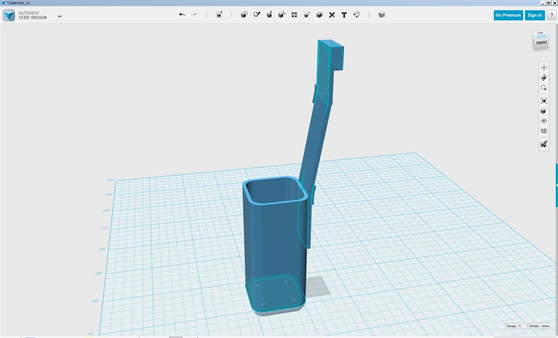558x338 pixels.
Task: Open the Construct tools menu
Action: pyautogui.click(x=269, y=15)
